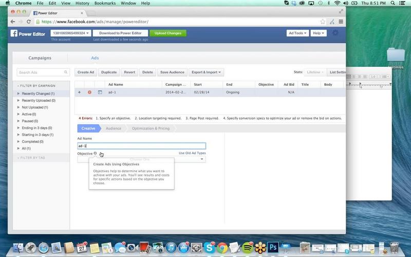Click the red error icon on ad-1 row

89,93
